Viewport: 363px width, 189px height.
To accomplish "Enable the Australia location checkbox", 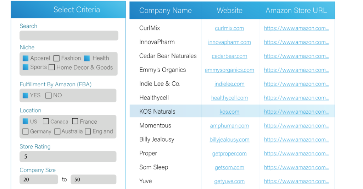I will [x=57, y=131].
